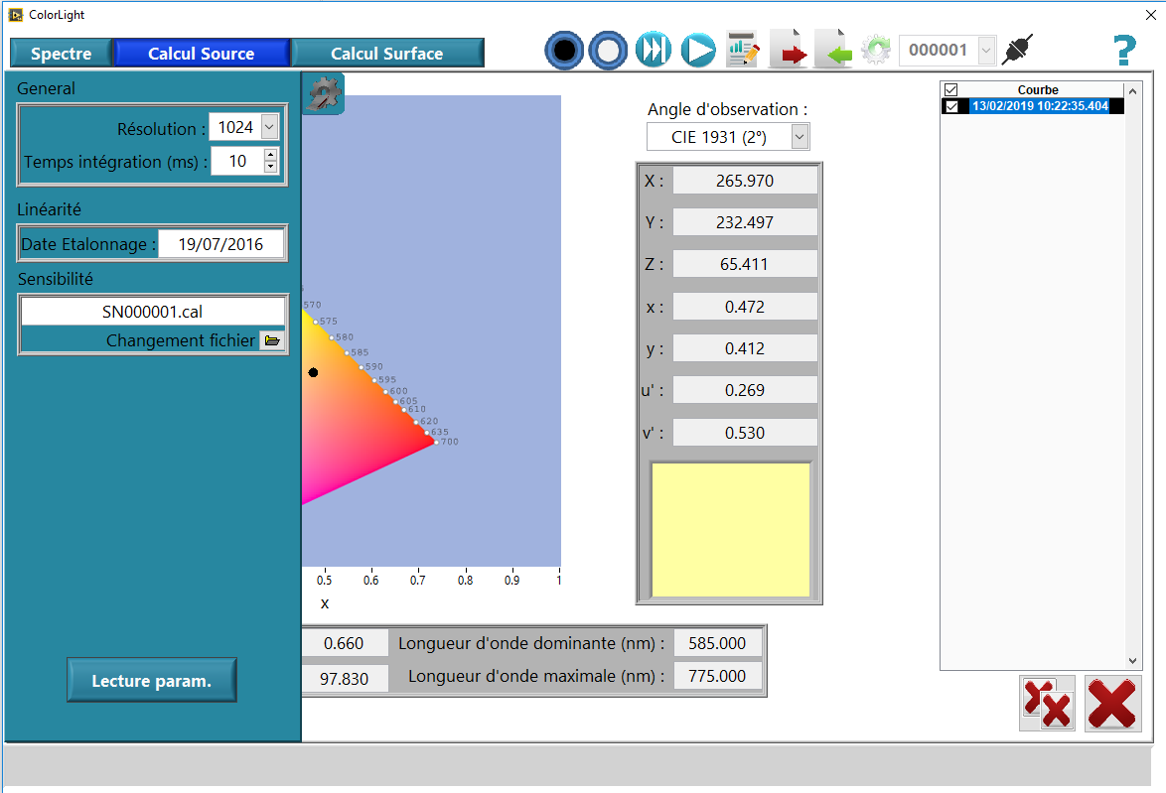
Task: Uncheck the 13/02/2019 curve checkbox
Action: tap(951, 106)
